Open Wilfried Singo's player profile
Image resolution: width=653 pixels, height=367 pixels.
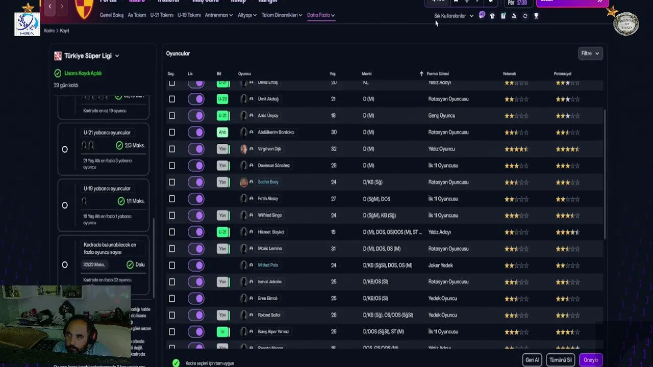270,216
